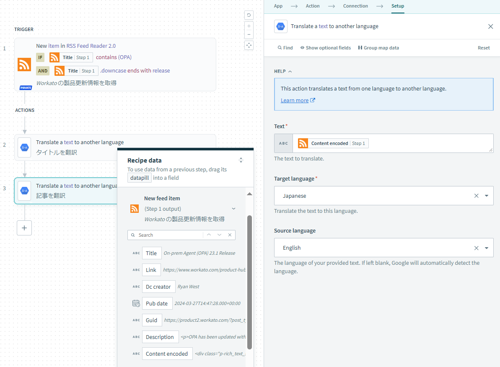Go to next search result arrow
Viewport: 500px width, 367px height.
tap(219, 235)
